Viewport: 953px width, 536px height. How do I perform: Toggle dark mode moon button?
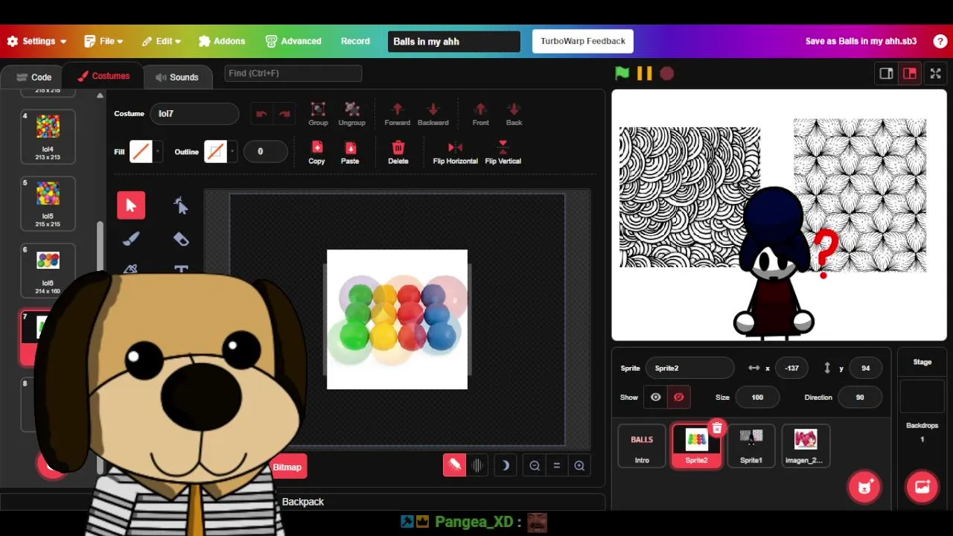pyautogui.click(x=505, y=466)
